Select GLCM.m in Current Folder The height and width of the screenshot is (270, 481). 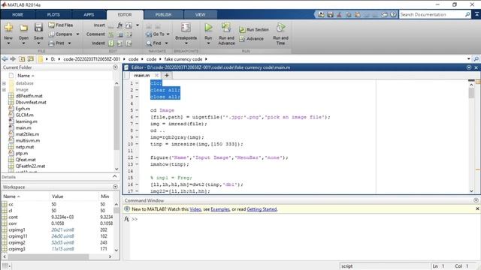click(x=25, y=115)
